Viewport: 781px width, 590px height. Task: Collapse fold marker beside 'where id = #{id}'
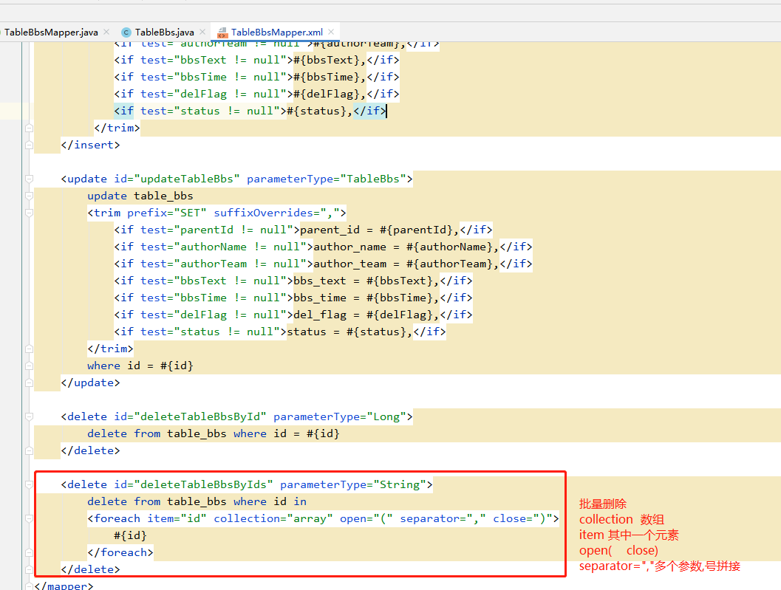(29, 366)
